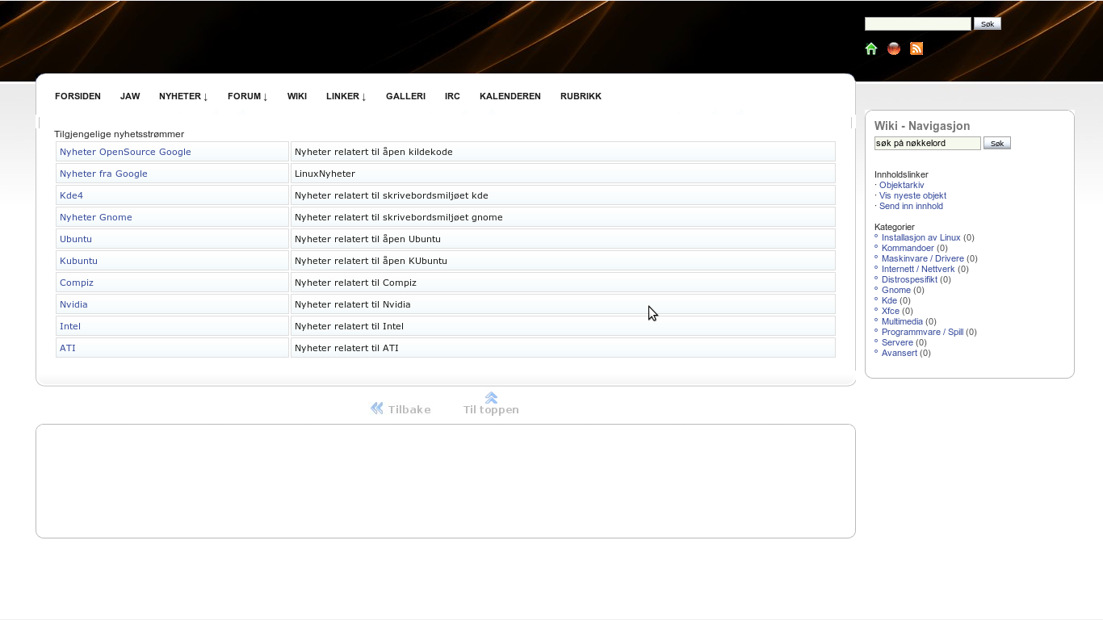This screenshot has width=1103, height=620.
Task: Click 'Nyheter relatert til Intel' text
Action: (350, 326)
